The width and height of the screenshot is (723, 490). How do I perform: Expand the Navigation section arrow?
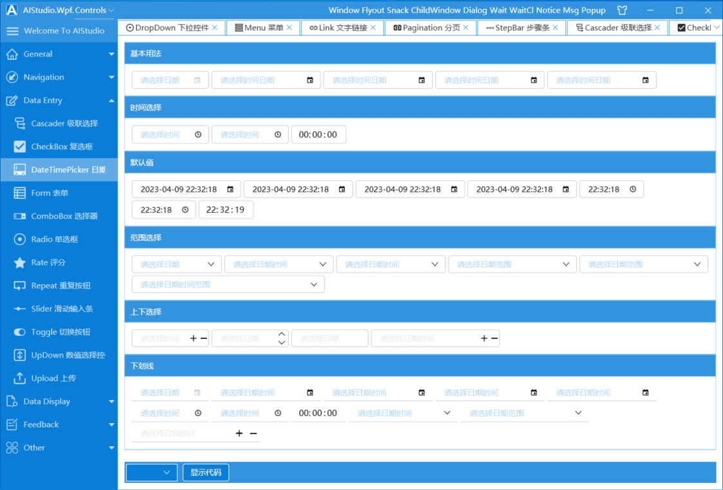(111, 77)
